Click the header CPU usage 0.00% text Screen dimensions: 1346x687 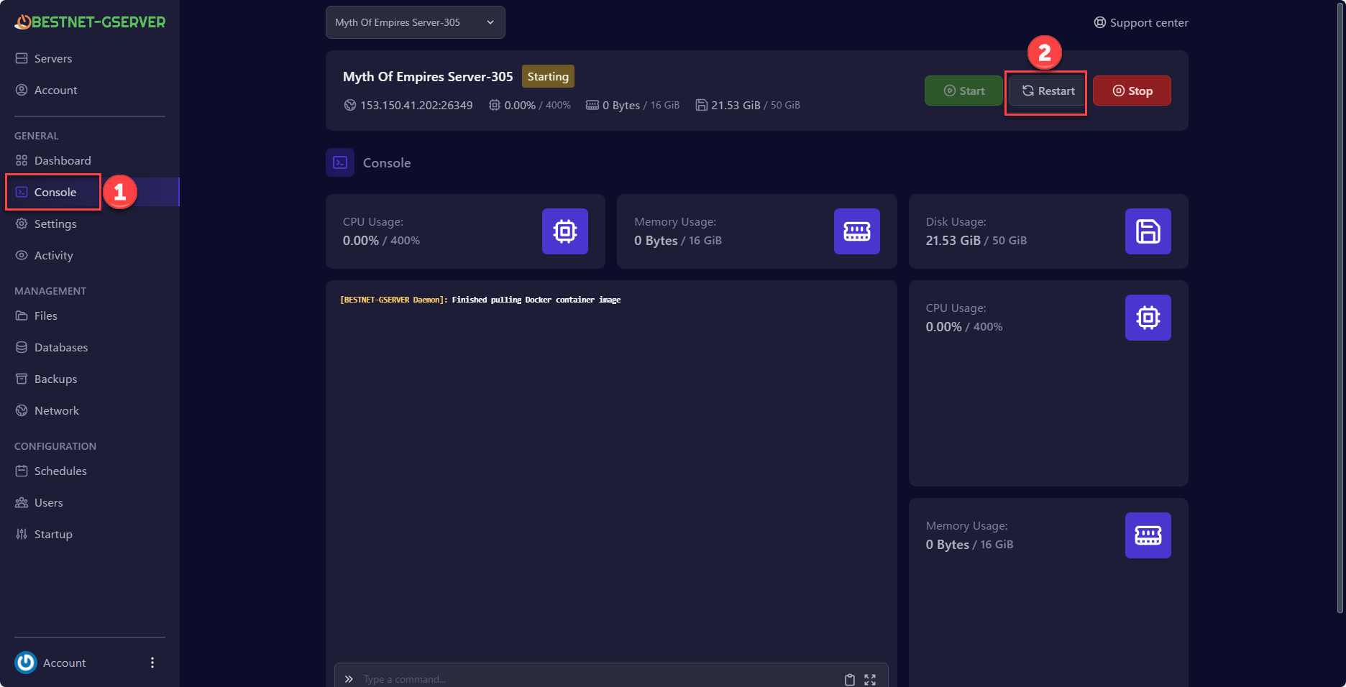[x=520, y=105]
